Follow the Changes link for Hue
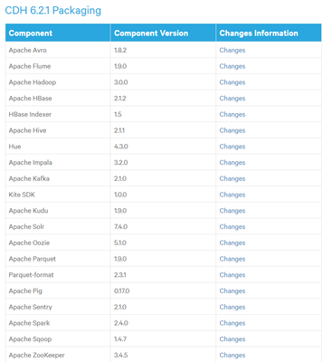The width and height of the screenshot is (332, 362). pos(232,147)
